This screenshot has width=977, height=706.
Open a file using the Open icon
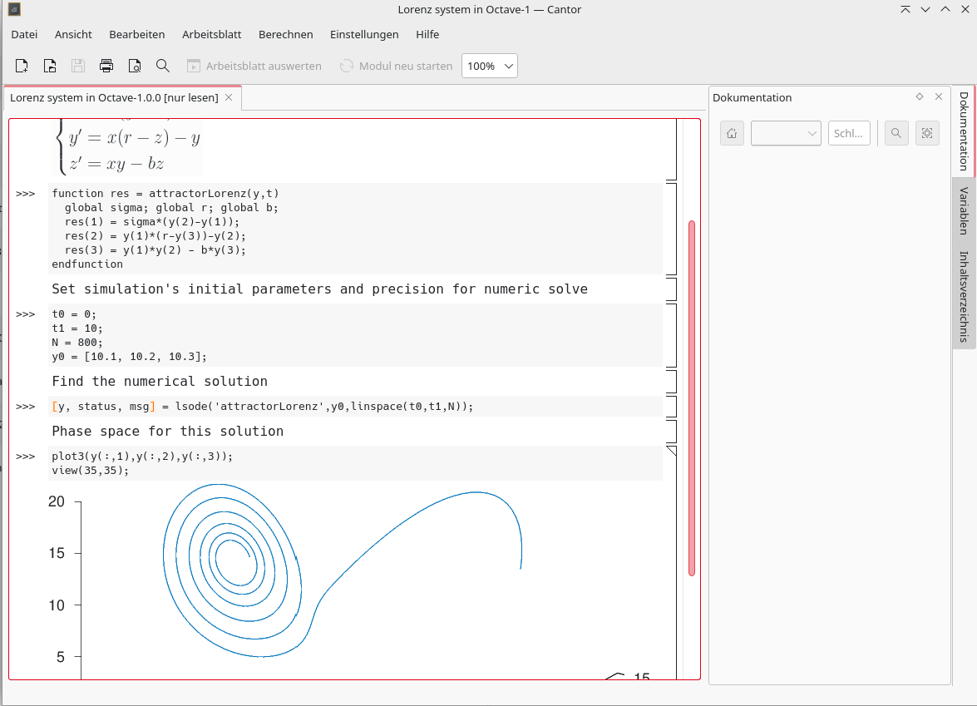(x=50, y=66)
